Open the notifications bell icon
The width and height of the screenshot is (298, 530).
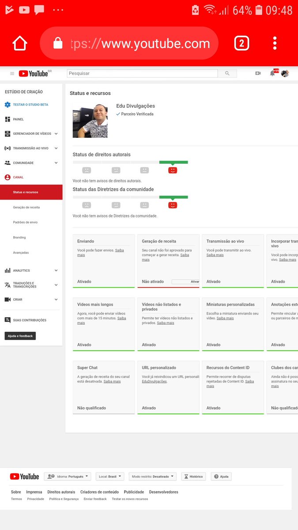point(272,73)
